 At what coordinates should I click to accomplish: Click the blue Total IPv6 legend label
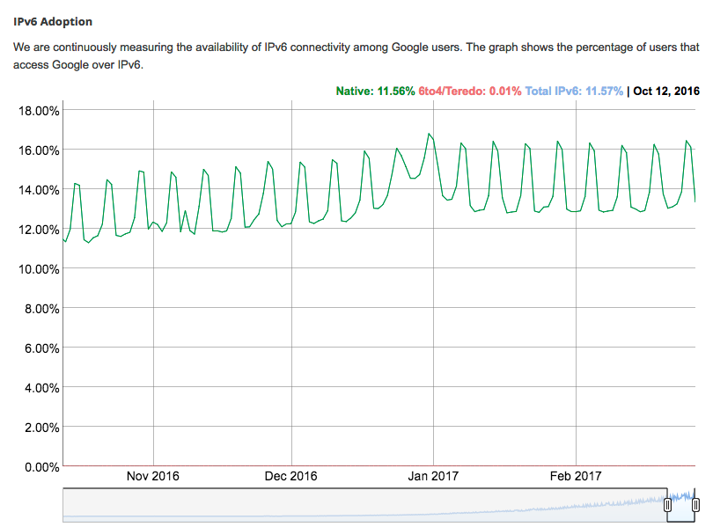click(574, 91)
